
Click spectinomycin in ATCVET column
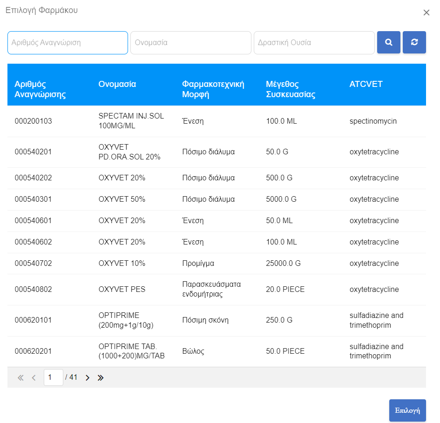click(373, 121)
